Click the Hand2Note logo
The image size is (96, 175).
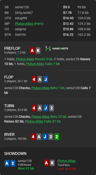point(57,48)
